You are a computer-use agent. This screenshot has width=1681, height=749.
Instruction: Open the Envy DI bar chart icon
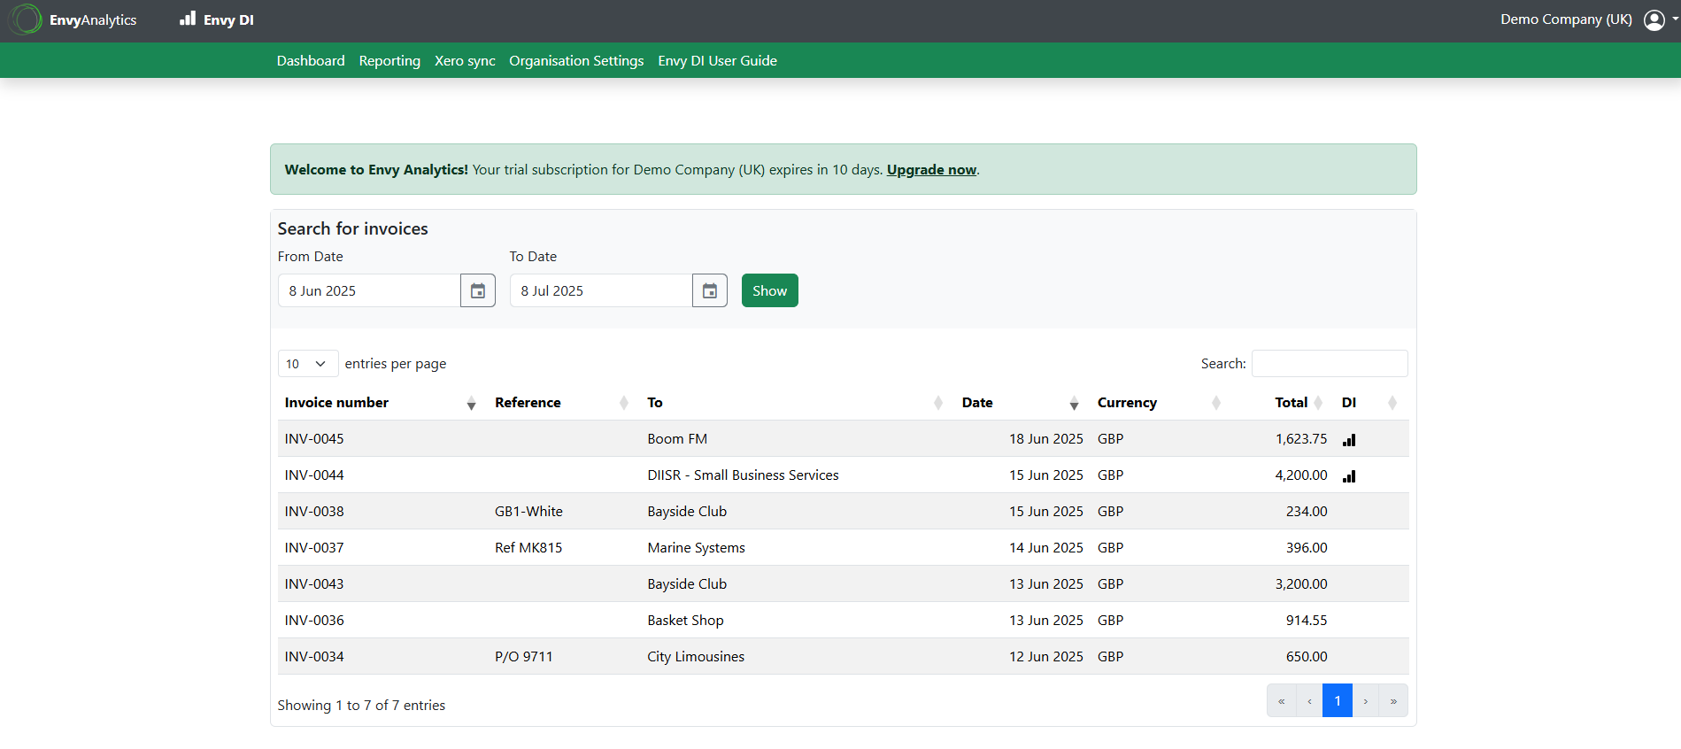click(x=188, y=19)
